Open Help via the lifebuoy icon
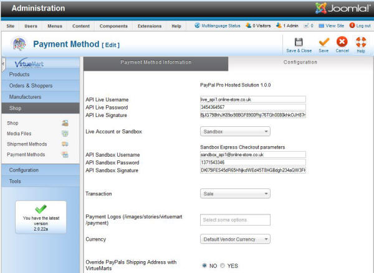Viewport: 374px width, 273px height. (x=361, y=42)
